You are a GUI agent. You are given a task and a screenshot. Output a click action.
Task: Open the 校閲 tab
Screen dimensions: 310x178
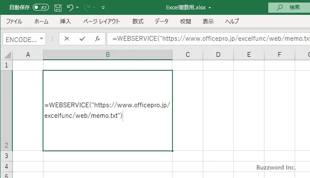click(186, 21)
